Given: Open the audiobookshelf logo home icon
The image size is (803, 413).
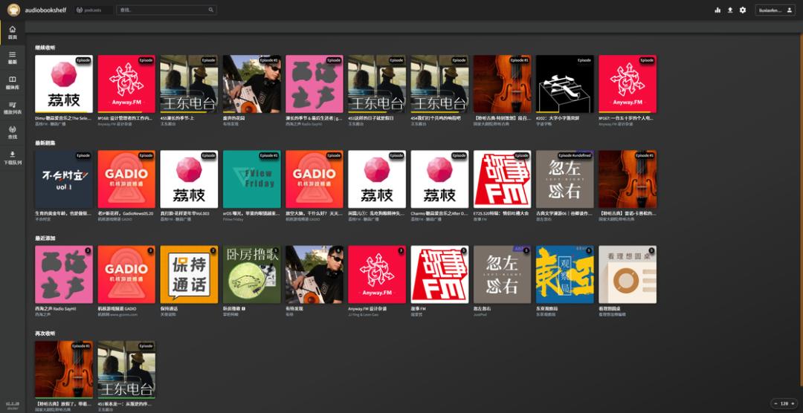Looking at the screenshot, I should click(x=13, y=10).
